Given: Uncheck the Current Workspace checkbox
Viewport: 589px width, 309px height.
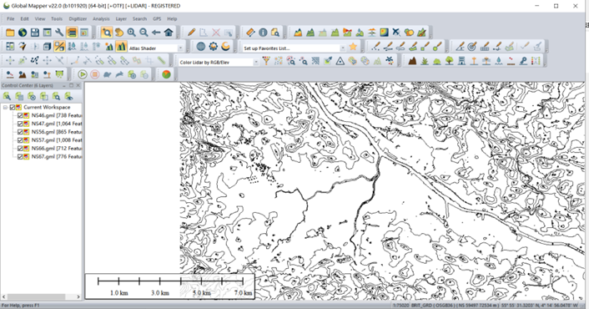Looking at the screenshot, I should (x=13, y=107).
